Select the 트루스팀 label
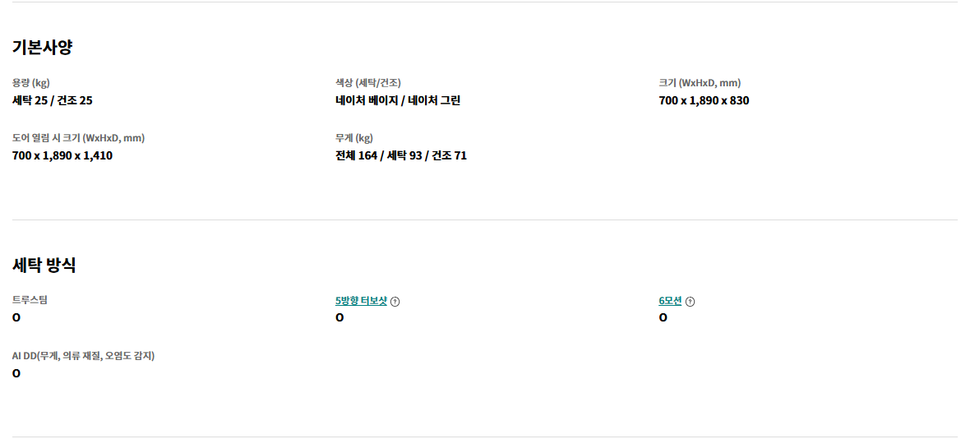Image resolution: width=961 pixels, height=439 pixels. click(30, 300)
